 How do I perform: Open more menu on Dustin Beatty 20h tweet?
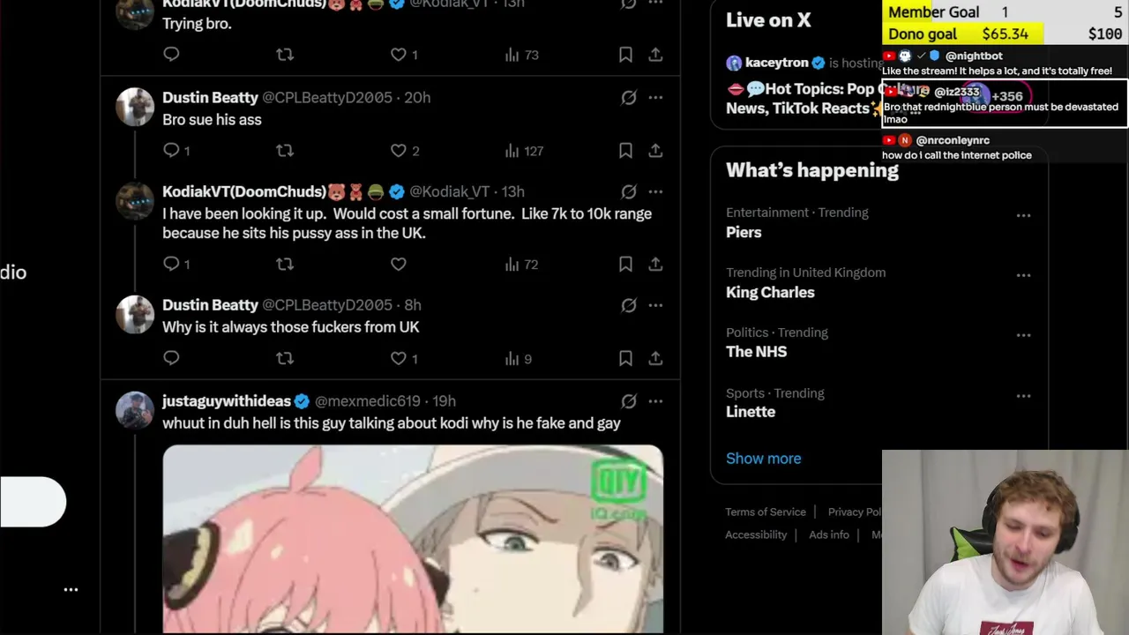click(655, 98)
